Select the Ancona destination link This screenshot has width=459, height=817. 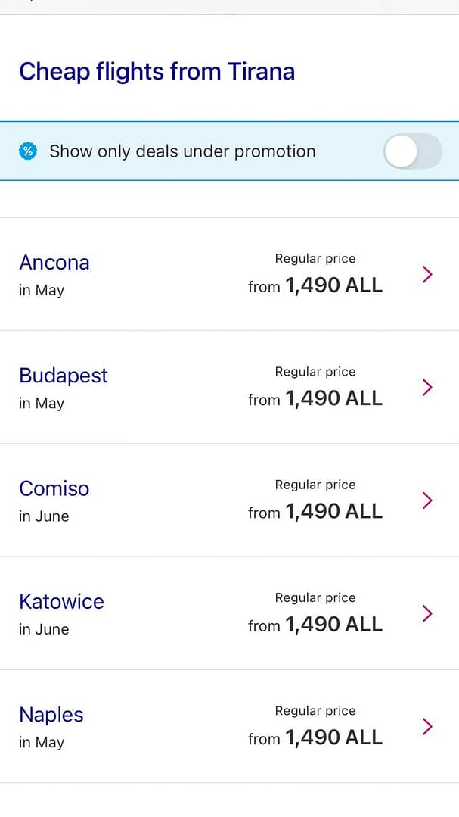coord(54,263)
